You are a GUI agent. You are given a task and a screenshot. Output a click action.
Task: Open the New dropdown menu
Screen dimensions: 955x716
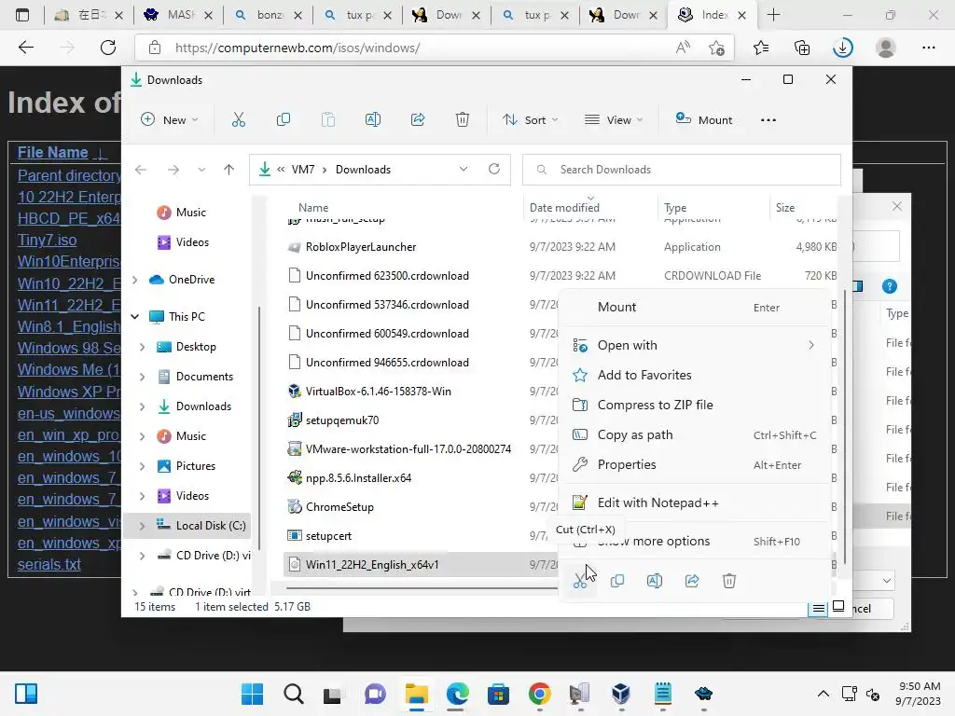coord(170,120)
